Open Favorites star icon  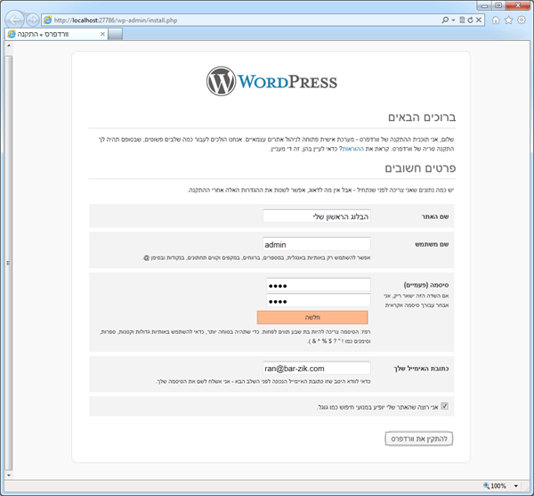pos(508,20)
